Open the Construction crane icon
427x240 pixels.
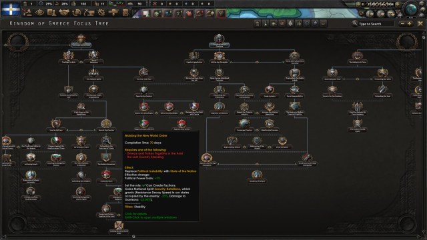click(89, 13)
